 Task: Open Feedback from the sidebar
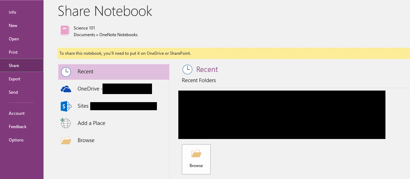(22, 127)
